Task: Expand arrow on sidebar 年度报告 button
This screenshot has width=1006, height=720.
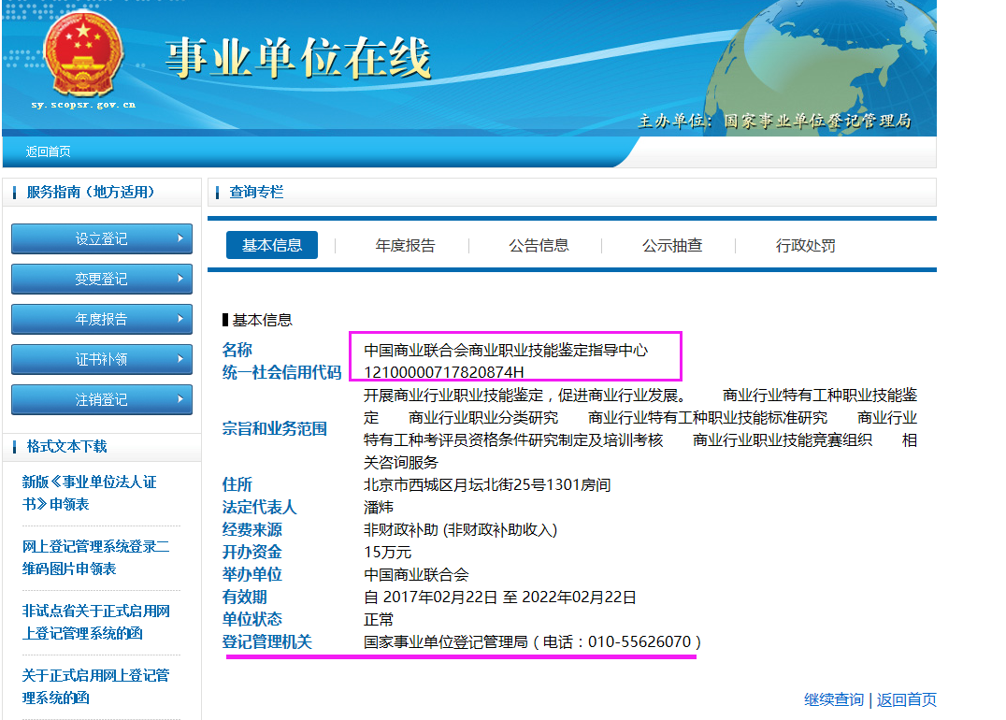Action: (x=180, y=318)
